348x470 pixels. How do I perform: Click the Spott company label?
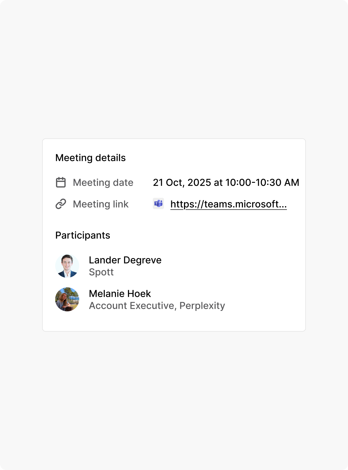pos(101,272)
